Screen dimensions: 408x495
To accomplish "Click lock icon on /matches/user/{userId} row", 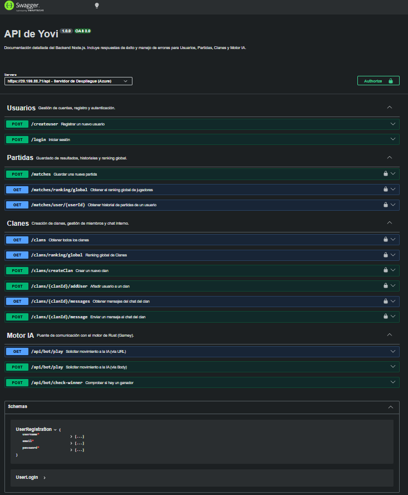I will click(385, 205).
